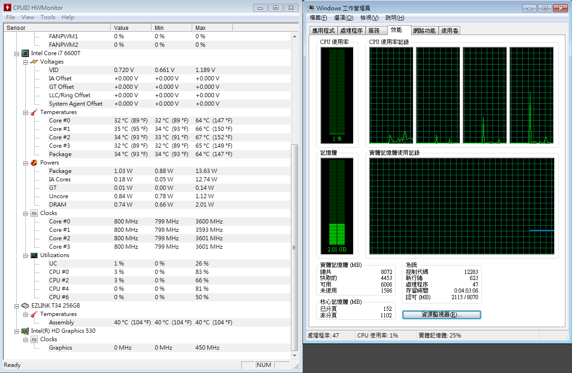Open the HWMonitor Tools menu

pyautogui.click(x=48, y=17)
